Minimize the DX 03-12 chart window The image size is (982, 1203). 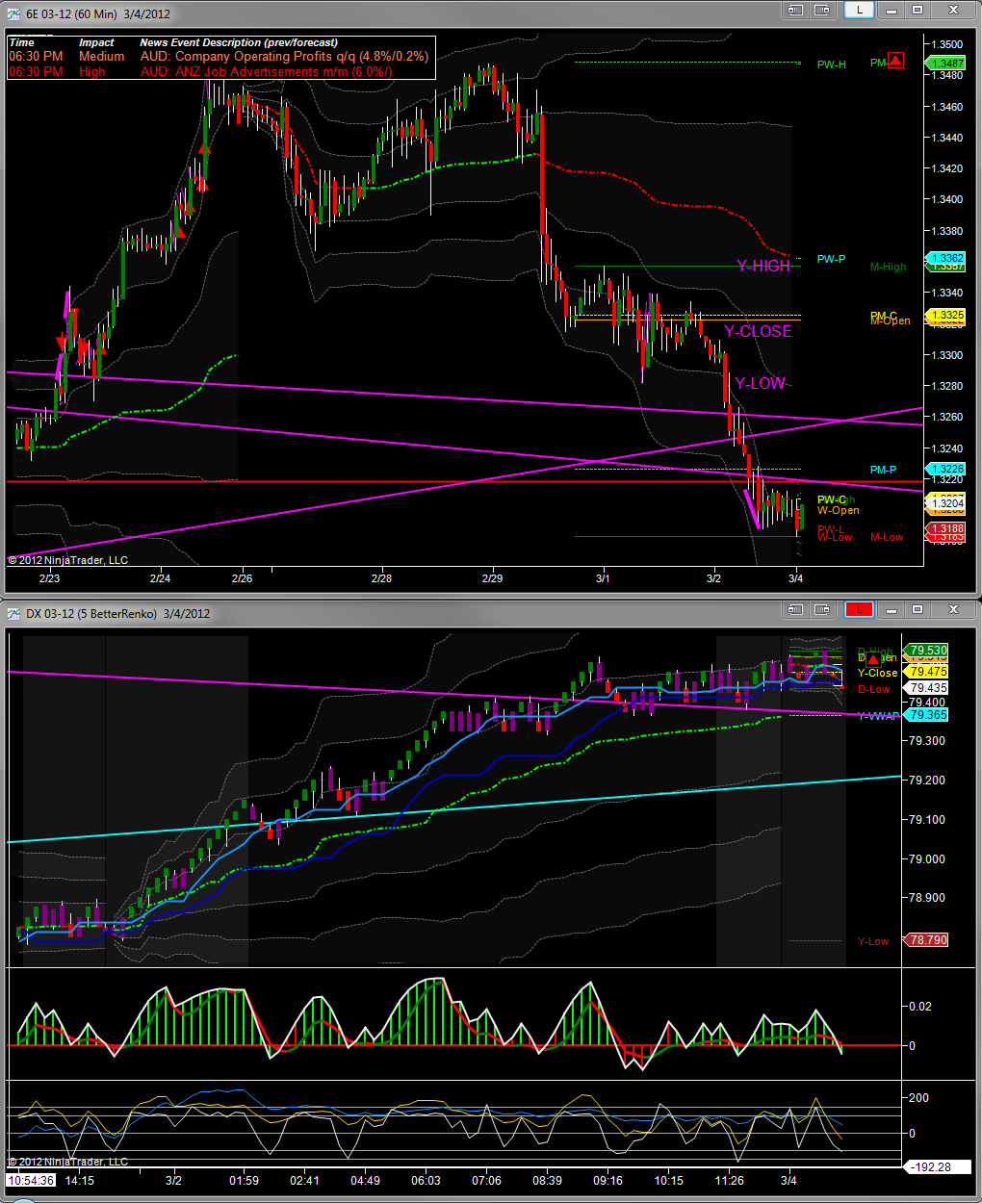coord(891,609)
